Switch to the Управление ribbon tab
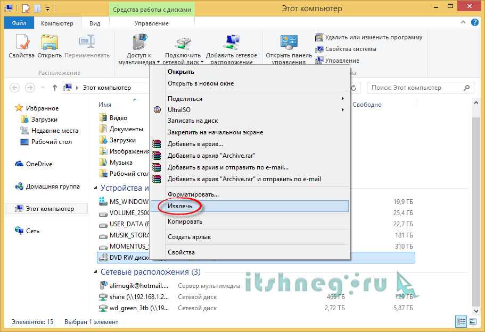The height and width of the screenshot is (332, 485). pos(152,23)
